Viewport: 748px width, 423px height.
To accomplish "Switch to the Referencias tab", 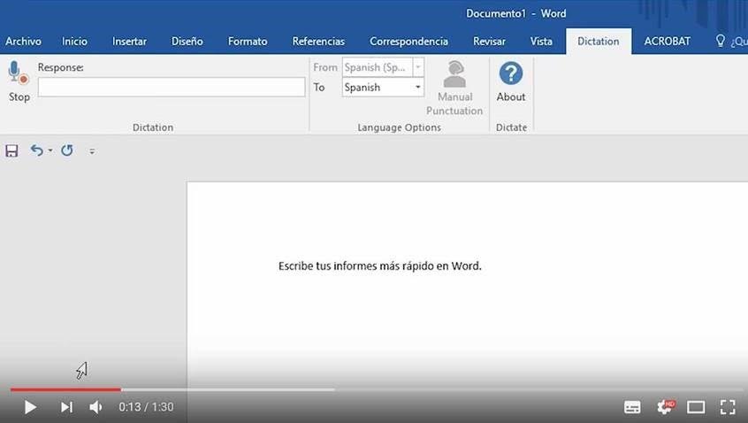I will pyautogui.click(x=318, y=42).
